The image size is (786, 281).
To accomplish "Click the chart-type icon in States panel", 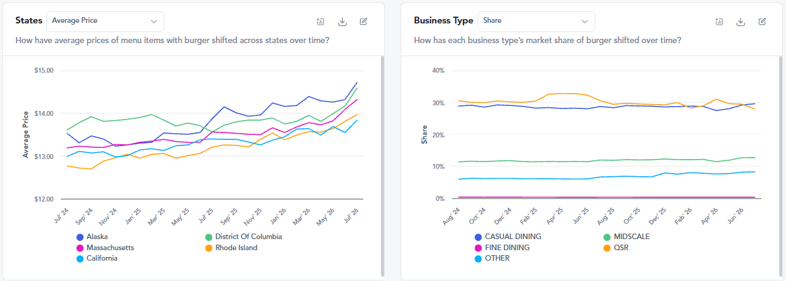I will point(321,22).
